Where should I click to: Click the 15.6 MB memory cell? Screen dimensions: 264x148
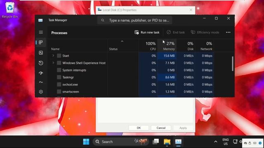(x=167, y=56)
